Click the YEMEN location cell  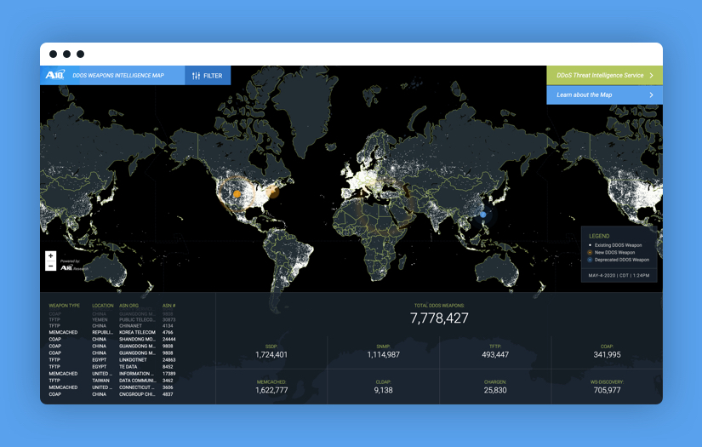[100, 319]
